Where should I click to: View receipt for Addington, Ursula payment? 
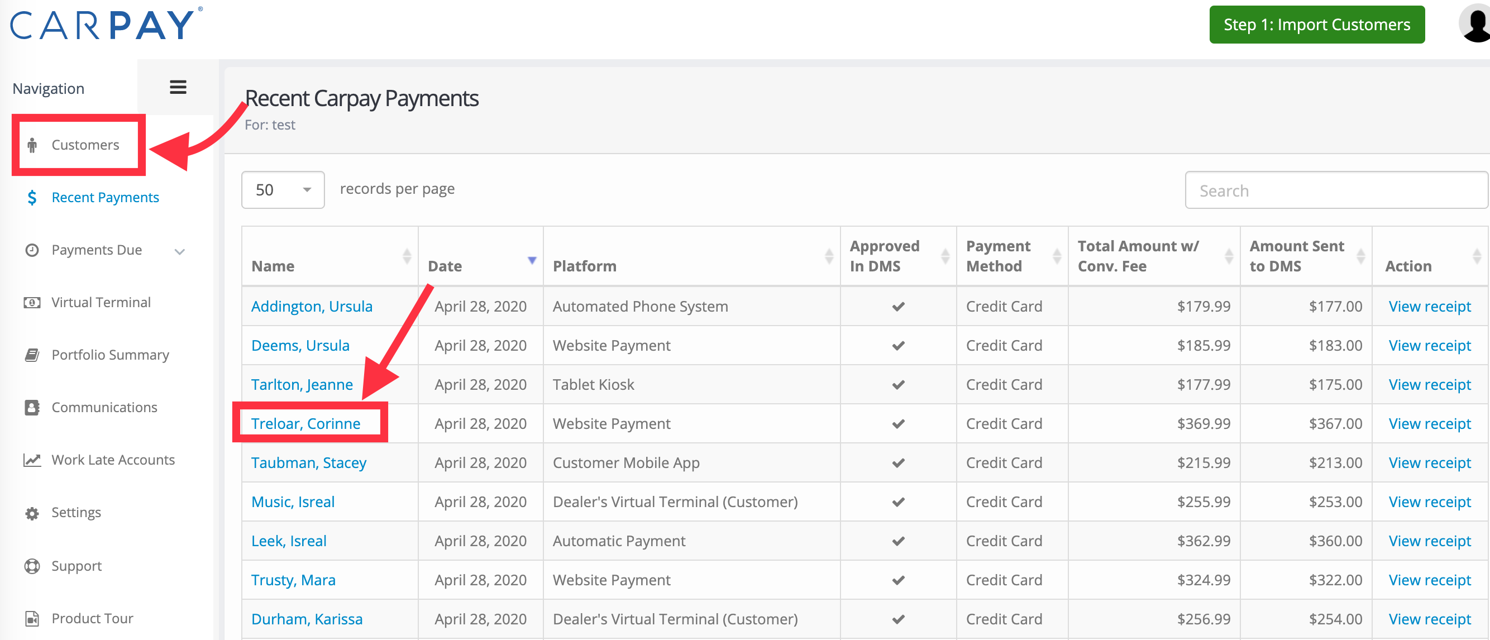pos(1429,306)
